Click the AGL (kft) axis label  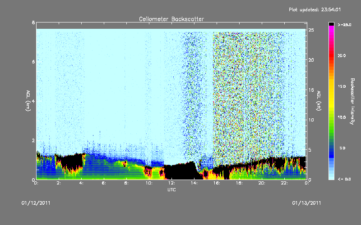click(319, 101)
